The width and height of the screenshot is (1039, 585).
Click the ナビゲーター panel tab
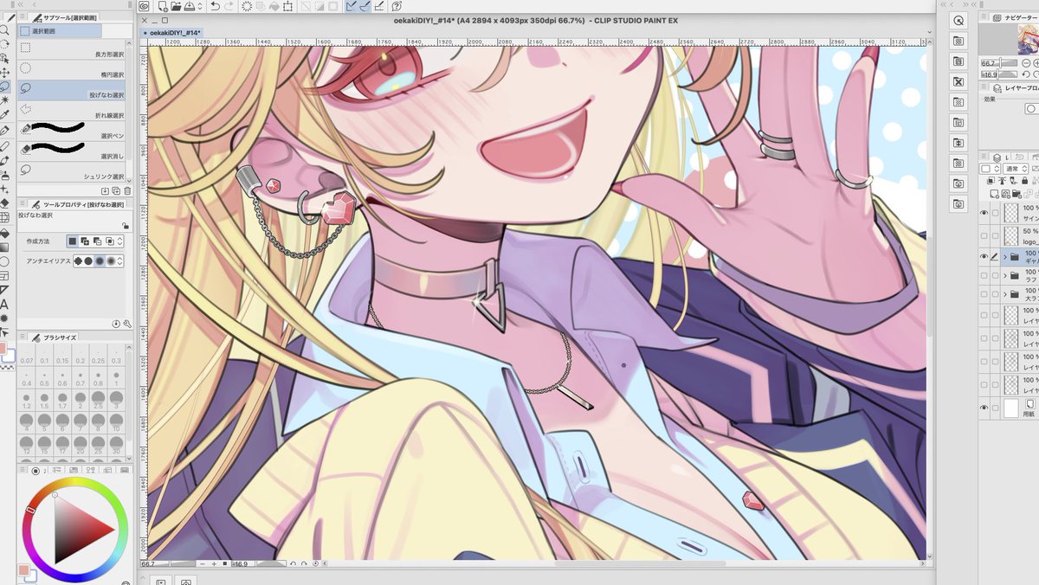pyautogui.click(x=1015, y=17)
